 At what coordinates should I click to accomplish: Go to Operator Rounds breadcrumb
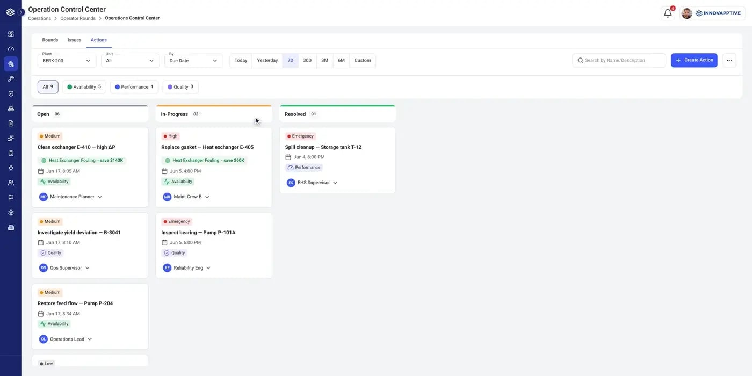78,18
